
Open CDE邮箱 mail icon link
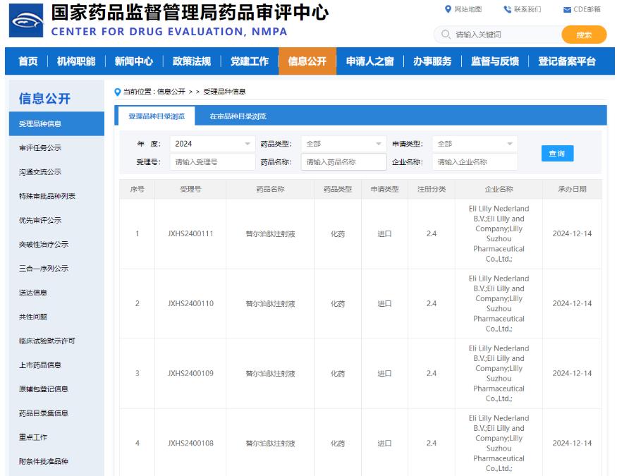[x=567, y=9]
